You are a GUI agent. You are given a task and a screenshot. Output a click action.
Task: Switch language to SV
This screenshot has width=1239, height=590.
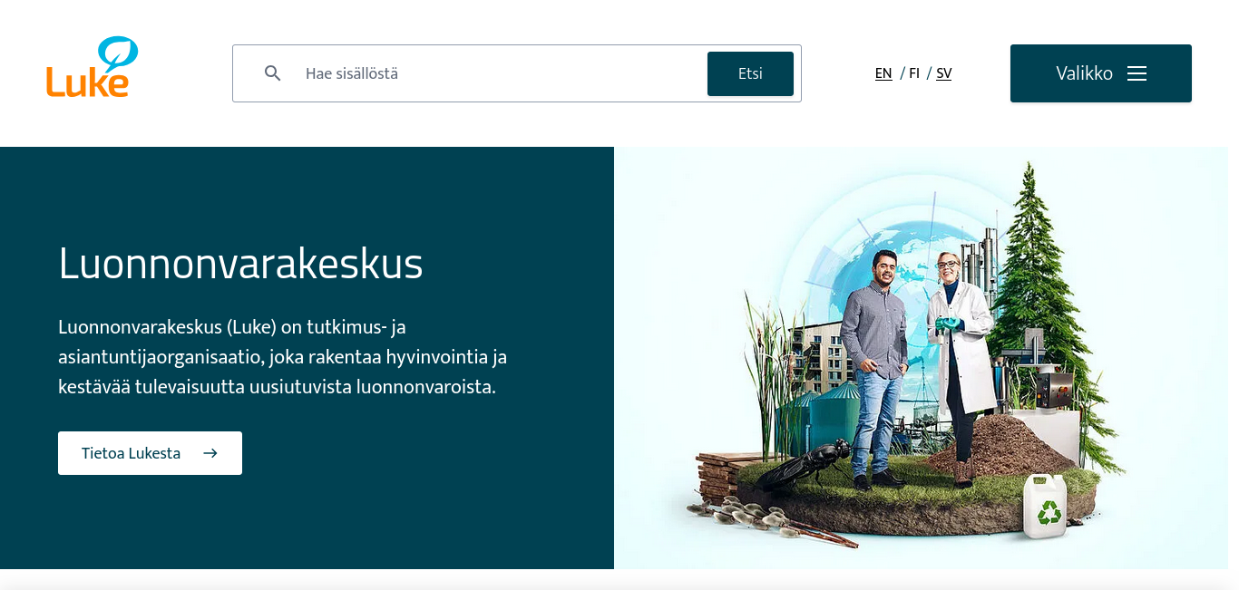(x=944, y=73)
